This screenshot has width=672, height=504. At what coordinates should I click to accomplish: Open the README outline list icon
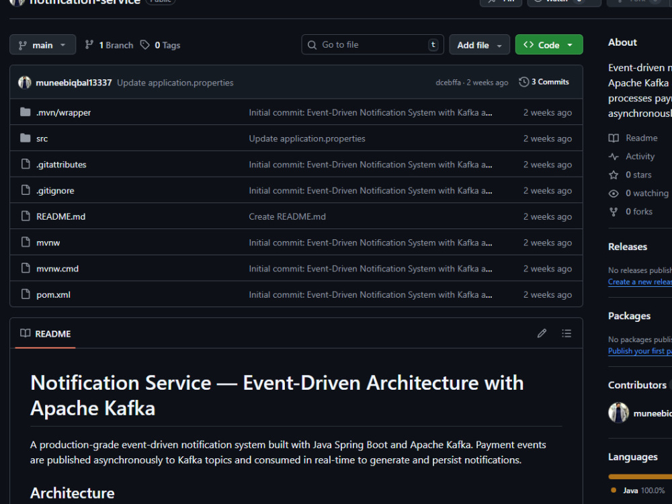click(566, 333)
